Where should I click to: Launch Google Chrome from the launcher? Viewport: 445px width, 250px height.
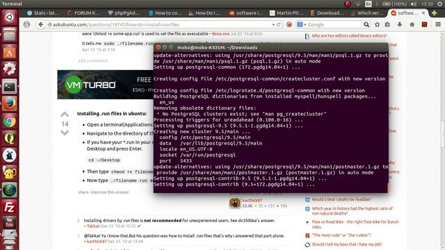click(x=9, y=121)
